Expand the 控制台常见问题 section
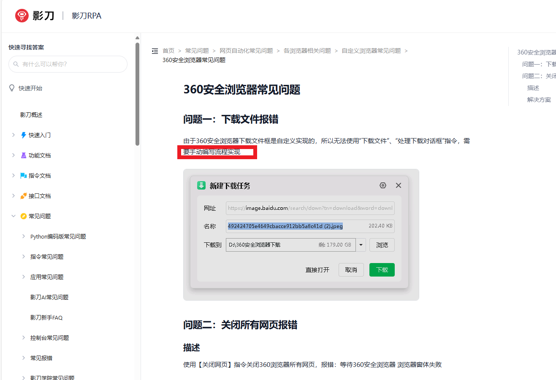The height and width of the screenshot is (380, 556). click(x=24, y=338)
